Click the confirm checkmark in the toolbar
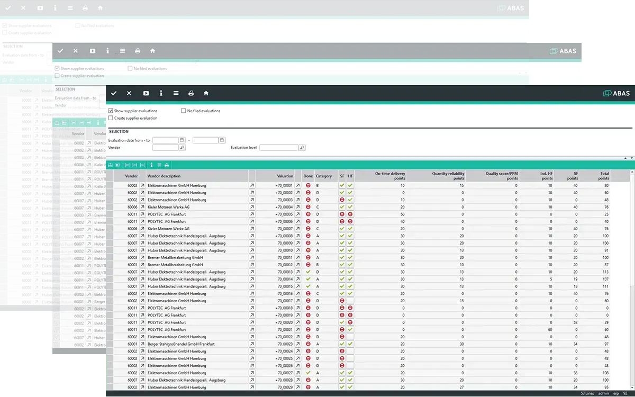 [113, 93]
